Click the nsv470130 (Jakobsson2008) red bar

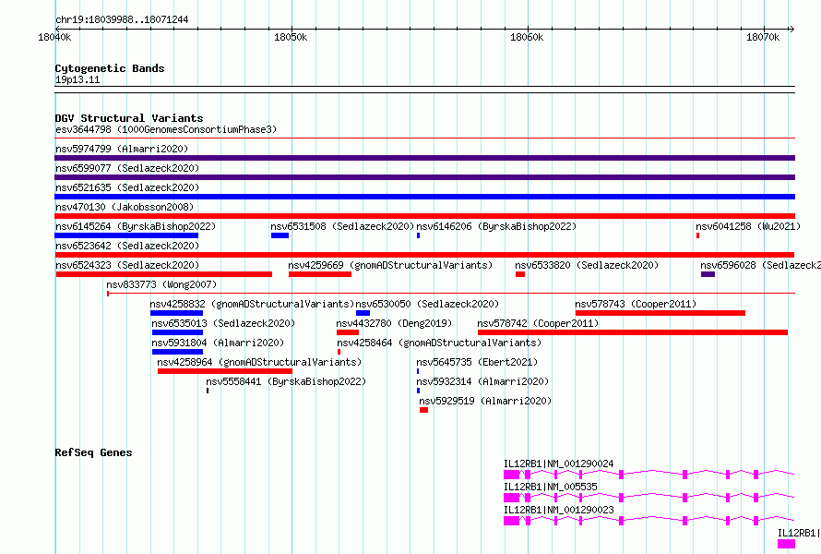tap(424, 216)
